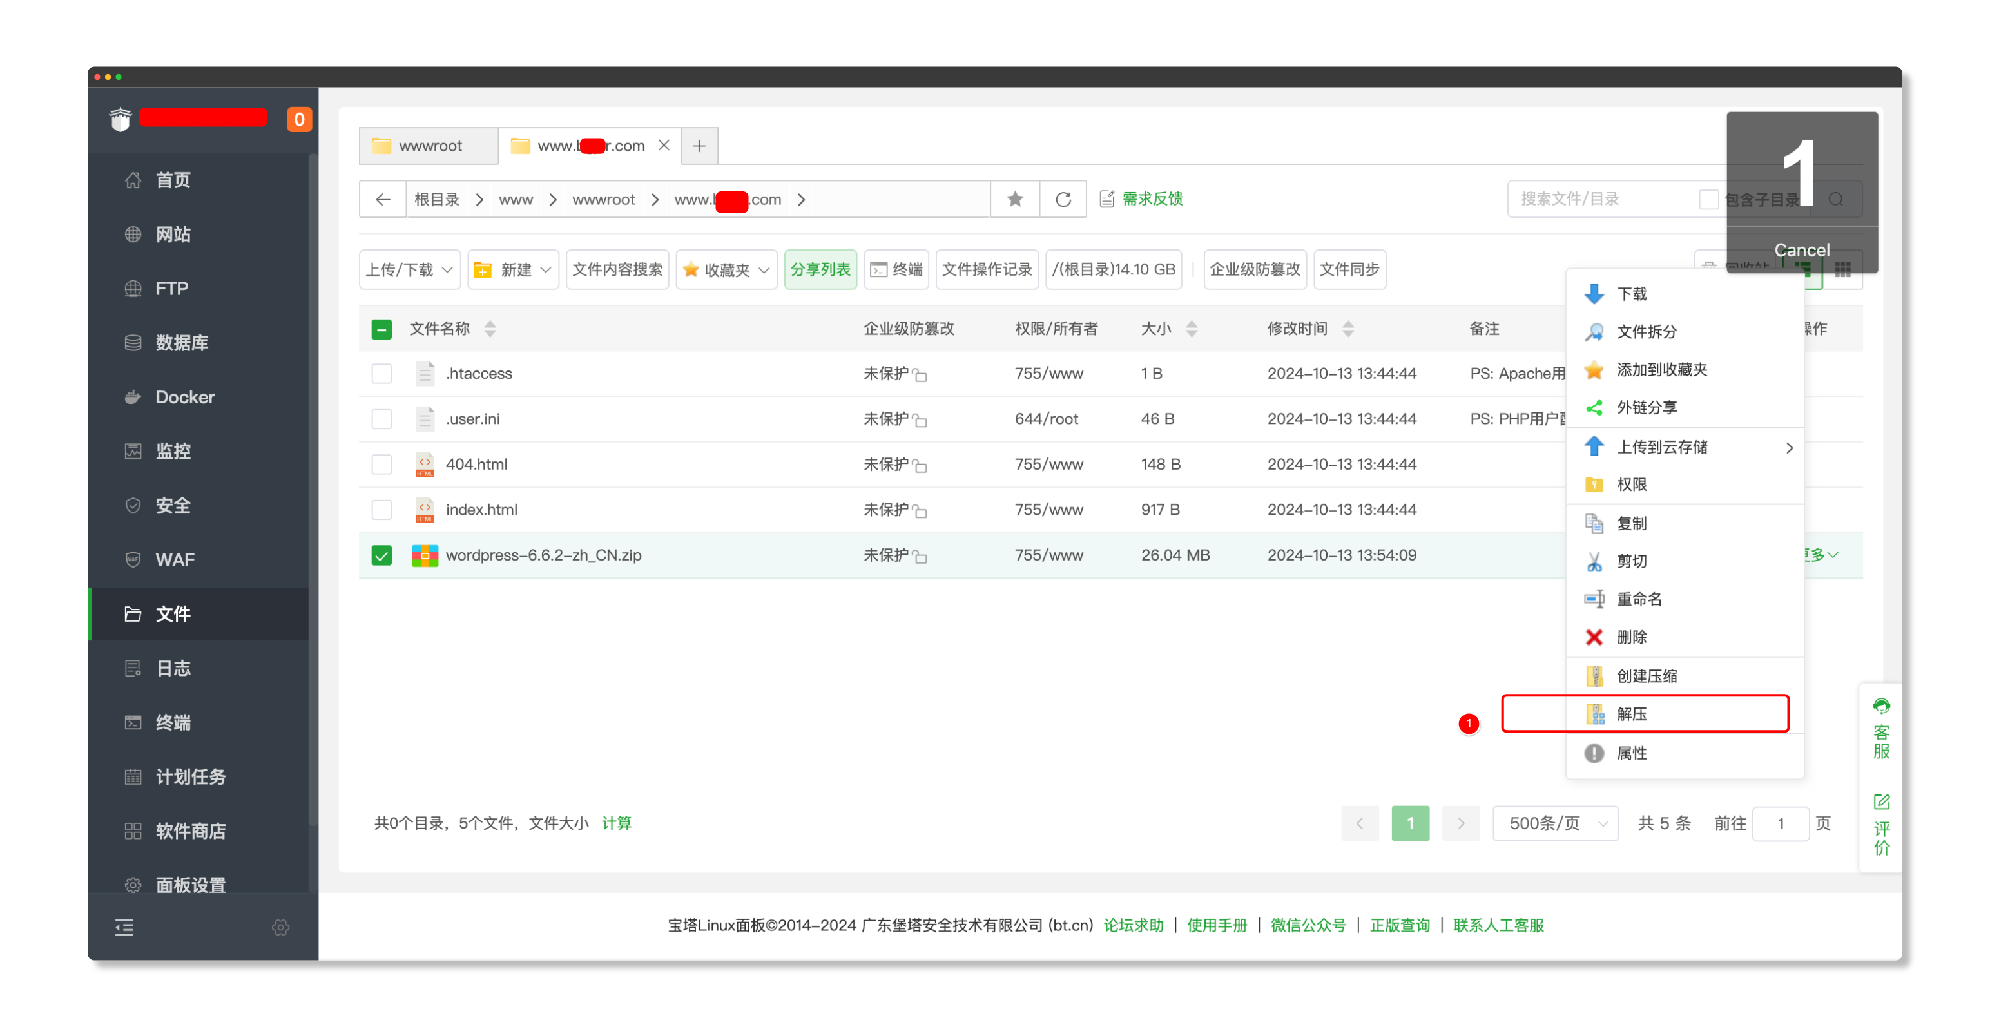Screen dimensions: 1990x1027
Task: Close the www domain folder tab
Action: click(x=664, y=145)
